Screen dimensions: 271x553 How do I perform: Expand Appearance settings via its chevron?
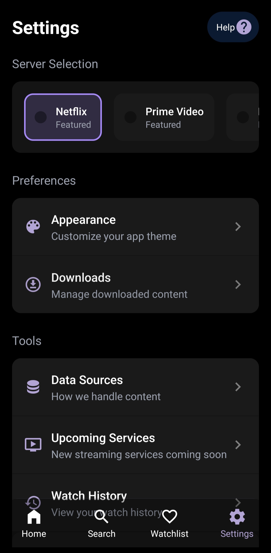(238, 227)
